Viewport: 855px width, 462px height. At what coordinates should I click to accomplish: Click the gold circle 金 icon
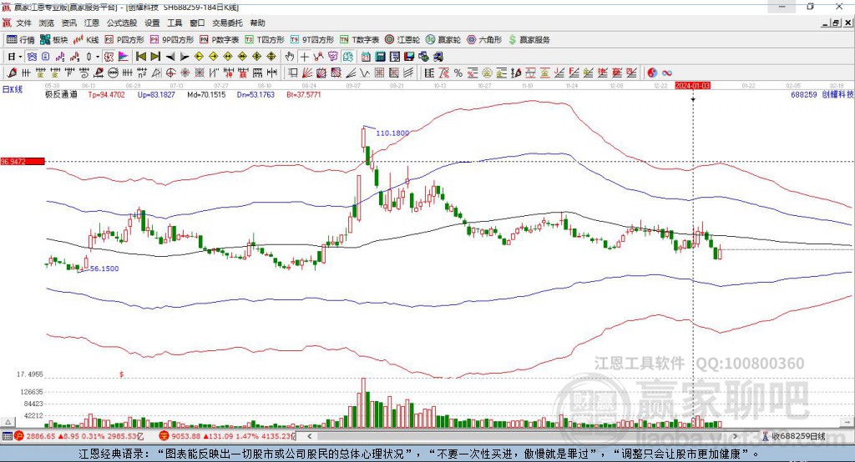(487, 73)
